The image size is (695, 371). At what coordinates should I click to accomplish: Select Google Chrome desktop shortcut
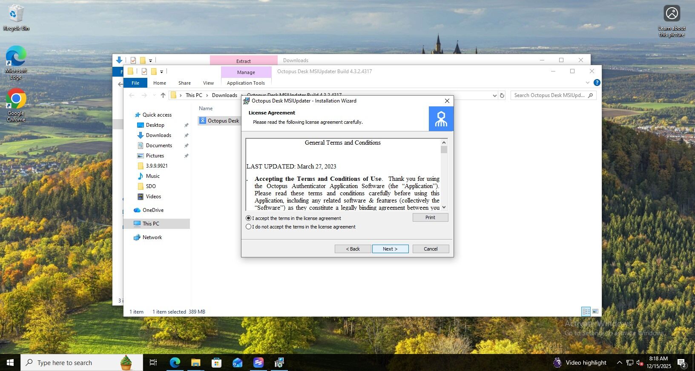point(16,105)
